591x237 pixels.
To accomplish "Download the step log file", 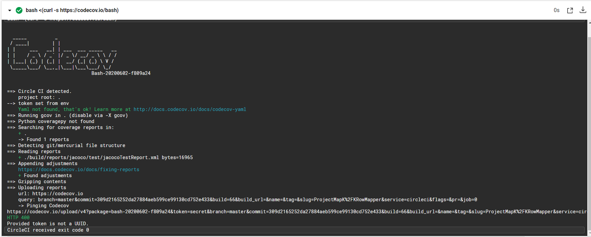I will [x=583, y=10].
